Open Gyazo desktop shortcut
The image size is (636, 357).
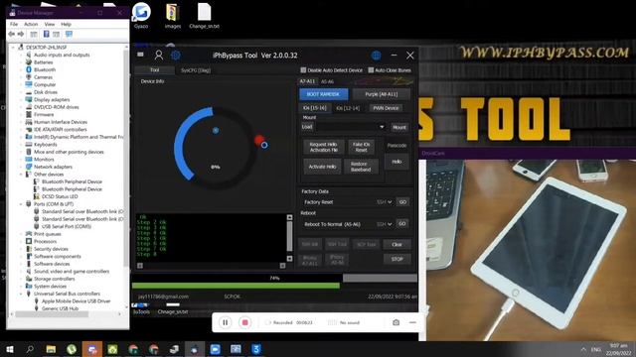point(141,16)
